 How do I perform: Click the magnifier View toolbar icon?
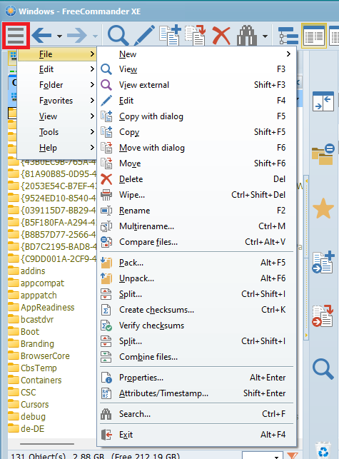point(118,36)
